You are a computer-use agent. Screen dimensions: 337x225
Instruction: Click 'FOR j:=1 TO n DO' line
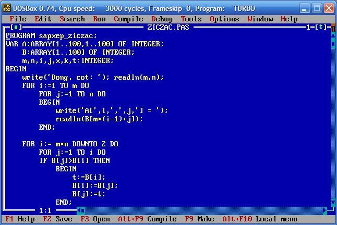coord(72,94)
